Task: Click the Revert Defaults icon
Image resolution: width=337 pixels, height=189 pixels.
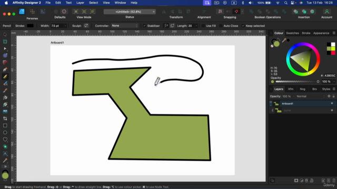Action: coord(64,12)
